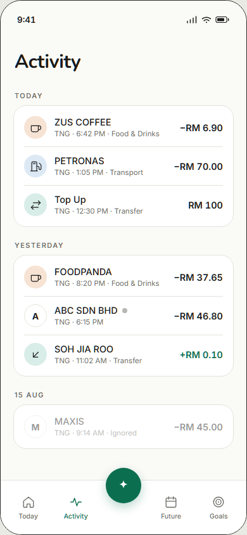This screenshot has height=535, width=247.
Task: Tap the M avatar for MAXIS
Action: point(35,427)
